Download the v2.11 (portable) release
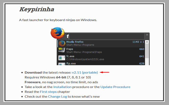169x105 pixels. (85, 72)
